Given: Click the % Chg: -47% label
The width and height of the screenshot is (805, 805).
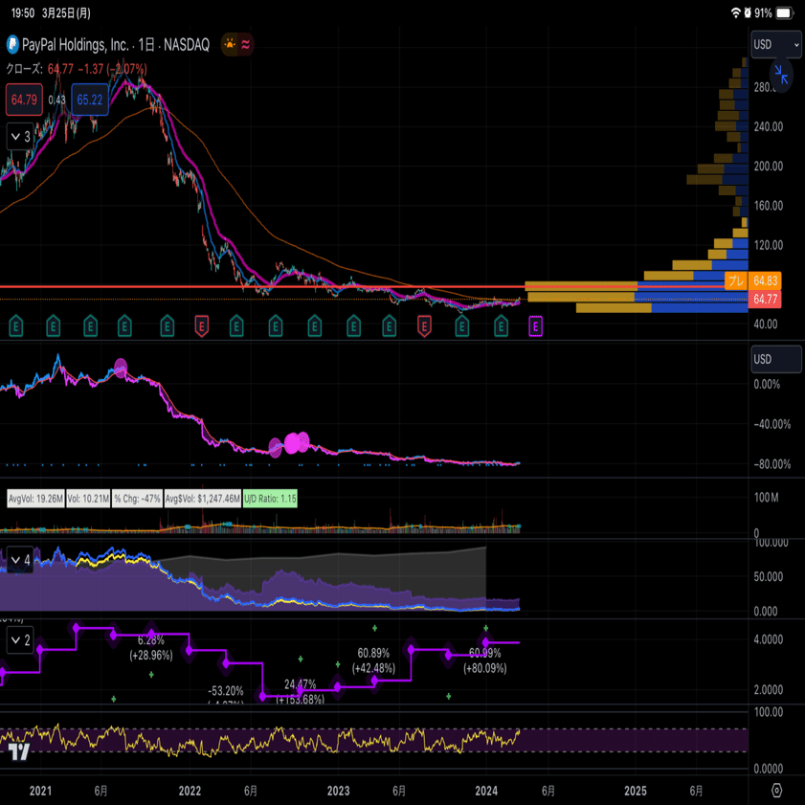Looking at the screenshot, I should pyautogui.click(x=138, y=499).
